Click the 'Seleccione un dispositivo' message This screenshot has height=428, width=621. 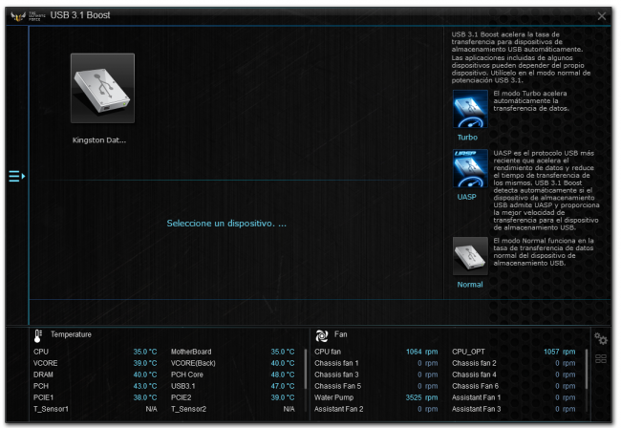(226, 224)
